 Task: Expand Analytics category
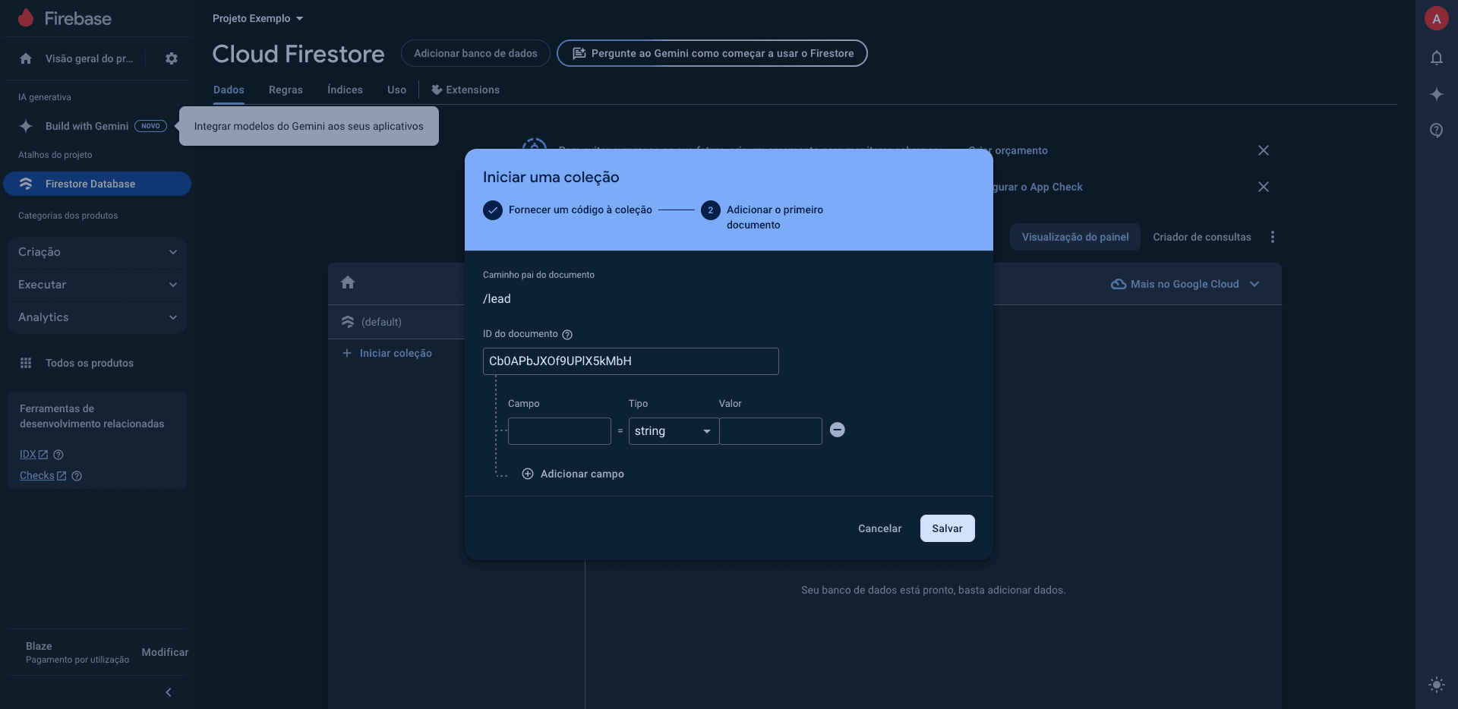click(97, 317)
